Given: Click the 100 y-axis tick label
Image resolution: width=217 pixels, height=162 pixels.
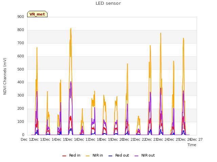Looking at the screenshot, I should pos(21,122).
